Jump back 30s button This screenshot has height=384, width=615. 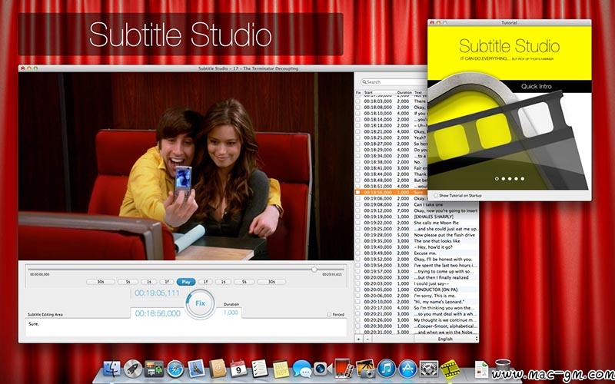point(101,282)
